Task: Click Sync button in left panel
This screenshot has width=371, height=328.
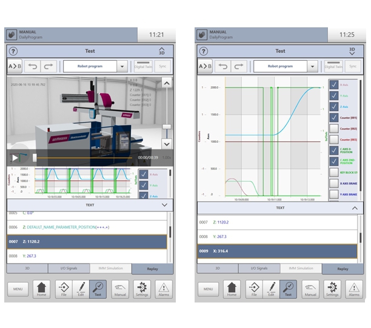Action: point(162,66)
